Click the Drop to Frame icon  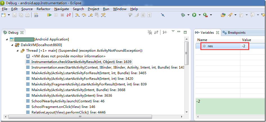(97, 15)
